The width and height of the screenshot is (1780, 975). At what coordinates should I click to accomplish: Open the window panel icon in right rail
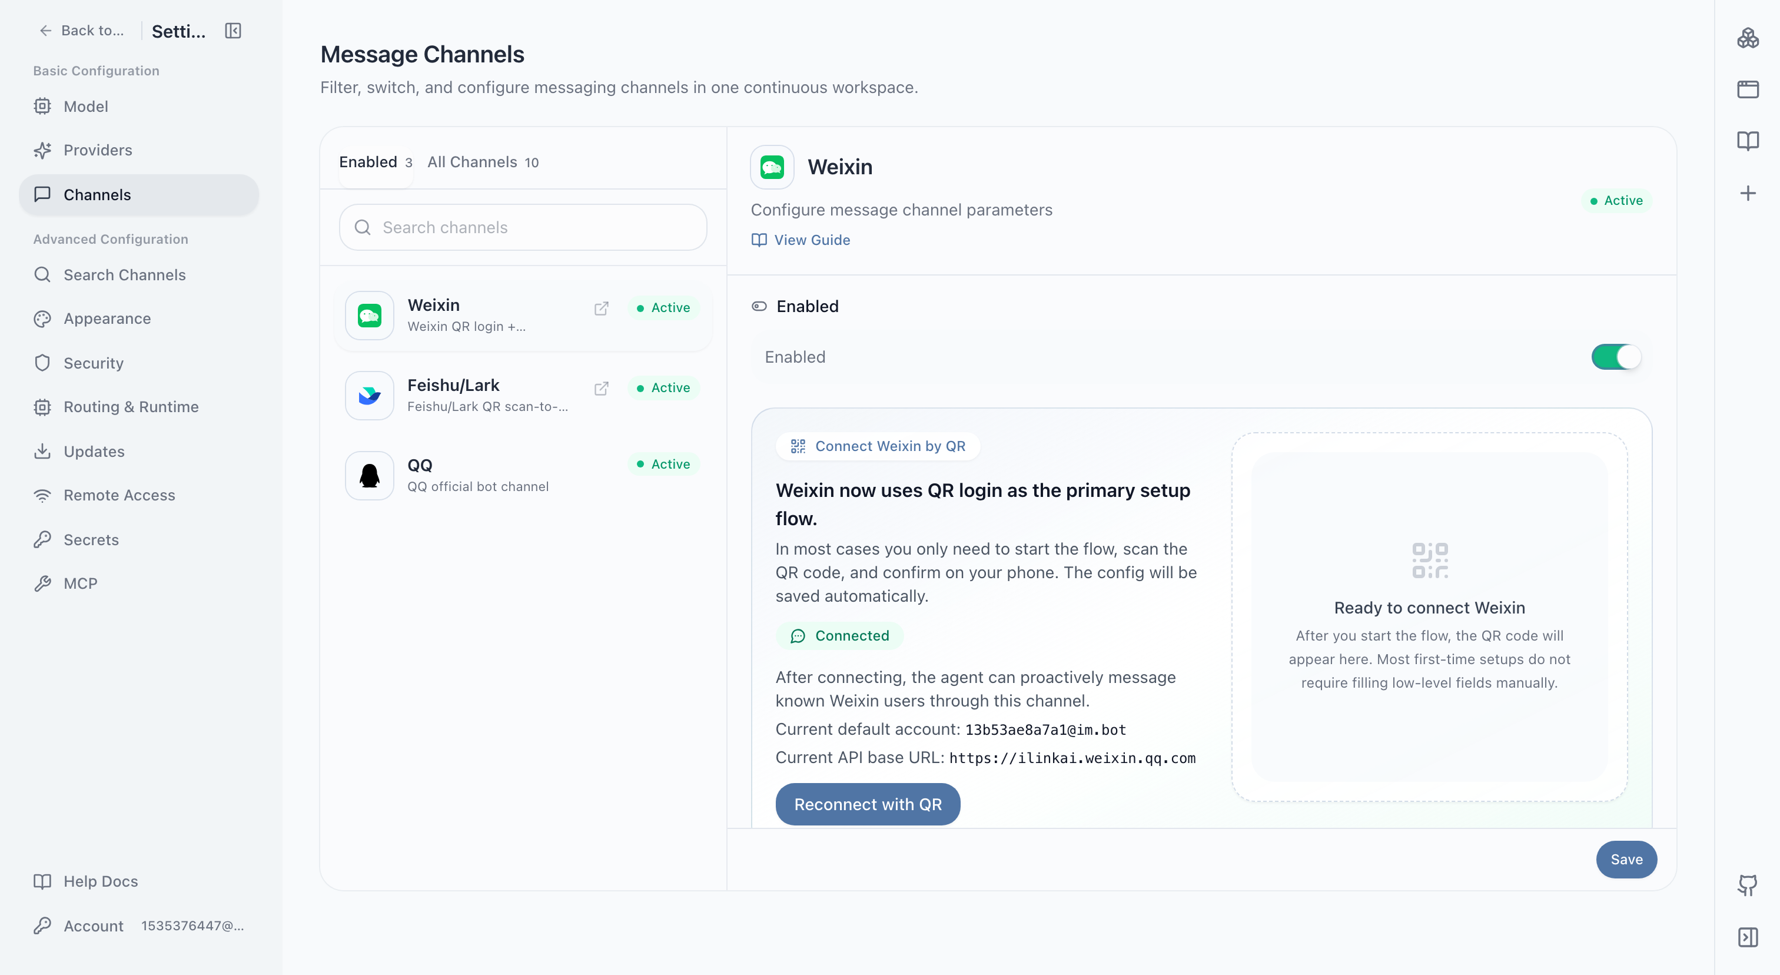tap(1748, 89)
